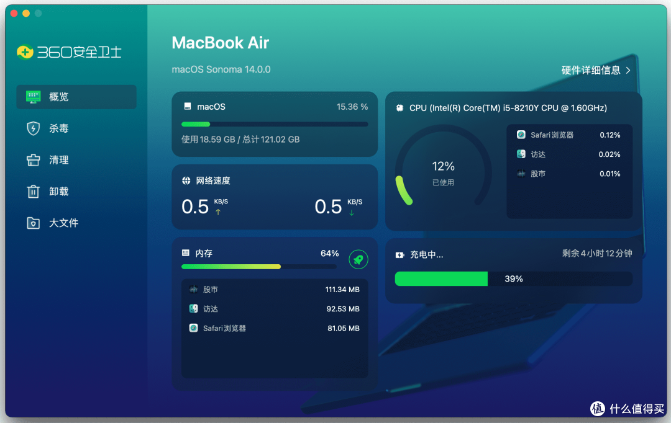Open the 大文件 large files section
The width and height of the screenshot is (671, 423).
tap(76, 223)
